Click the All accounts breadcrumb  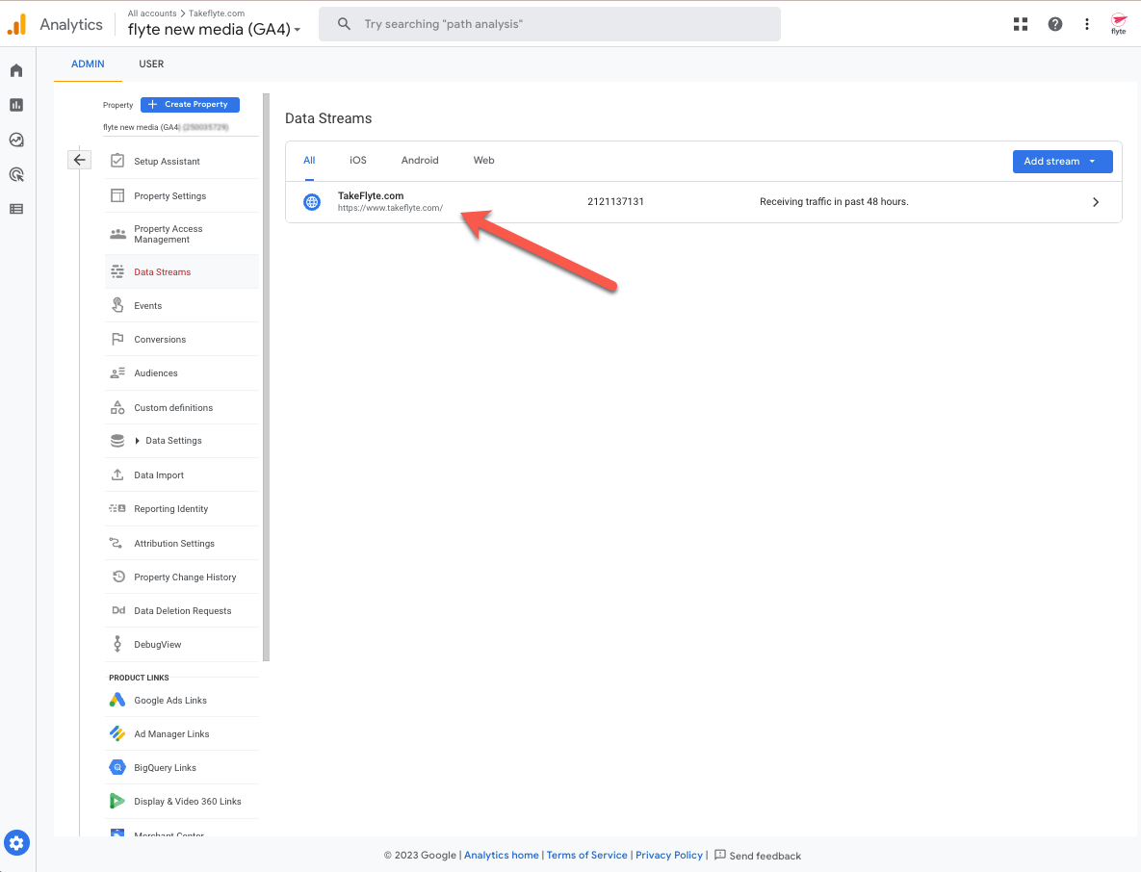152,13
